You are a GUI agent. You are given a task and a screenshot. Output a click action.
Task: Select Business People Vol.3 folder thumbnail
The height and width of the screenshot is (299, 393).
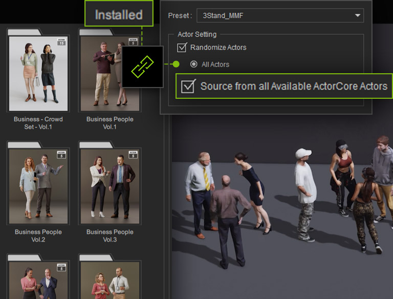pyautogui.click(x=110, y=184)
